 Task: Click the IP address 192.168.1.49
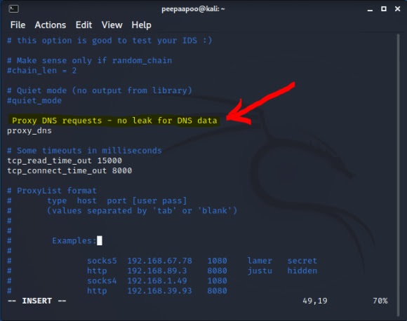pyautogui.click(x=156, y=281)
